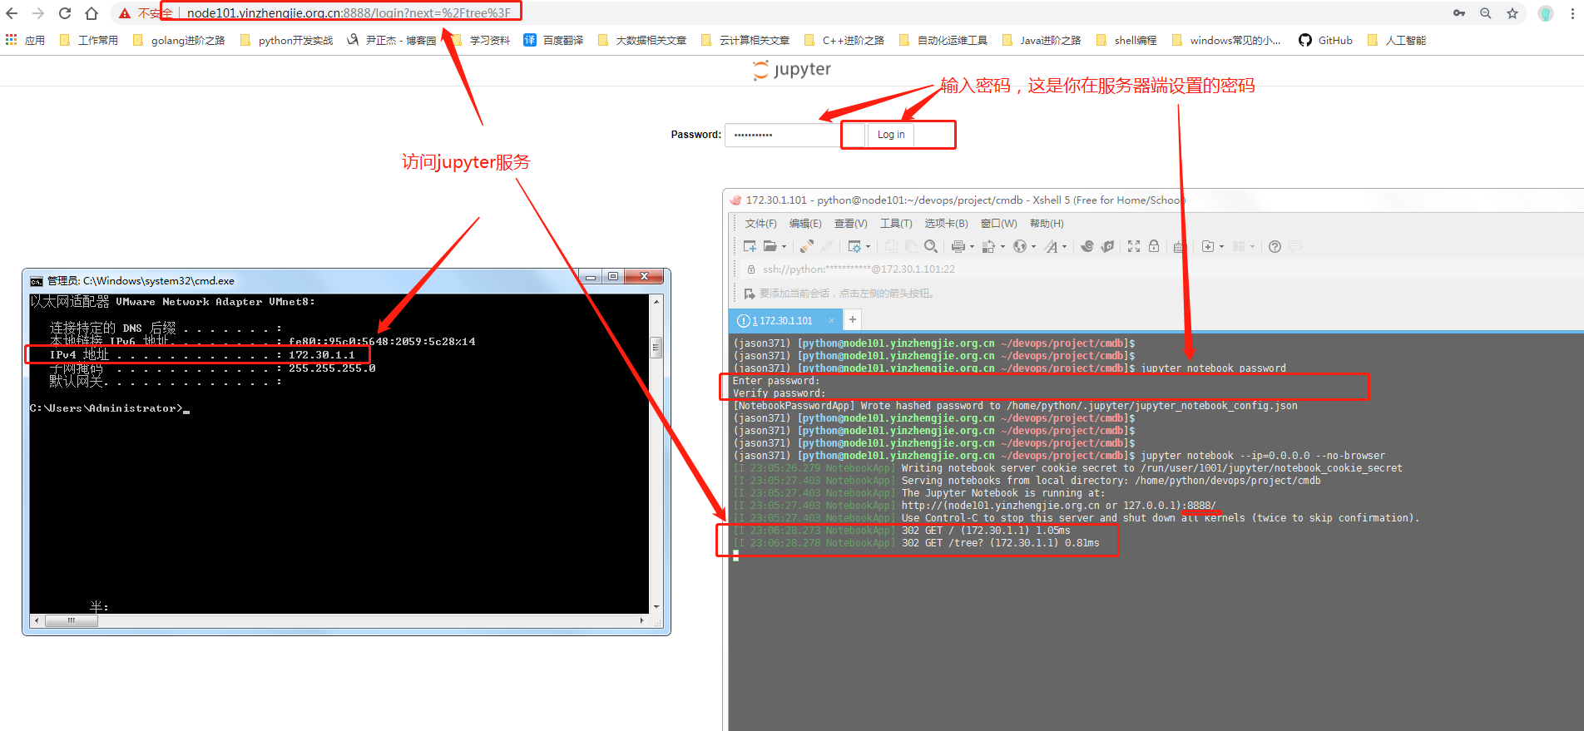Viewport: 1584px width, 731px height.
Task: Reload the Jupyter login page
Action: [x=65, y=13]
